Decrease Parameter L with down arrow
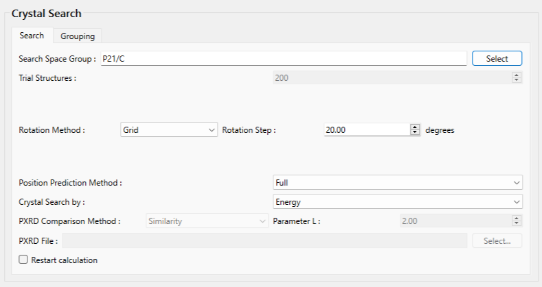Viewport: 542px width, 287px height. click(x=517, y=223)
